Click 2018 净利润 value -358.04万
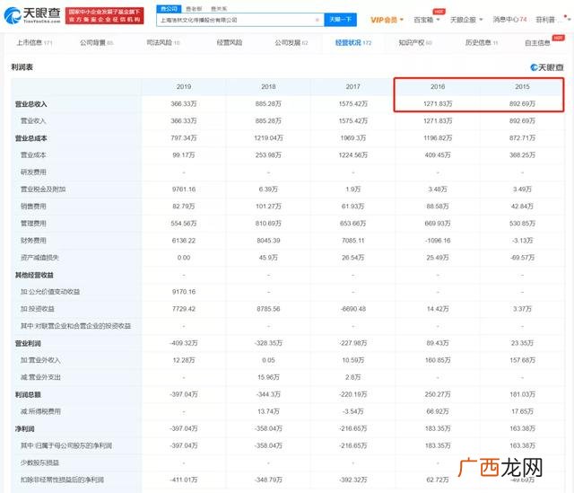 pos(268,429)
